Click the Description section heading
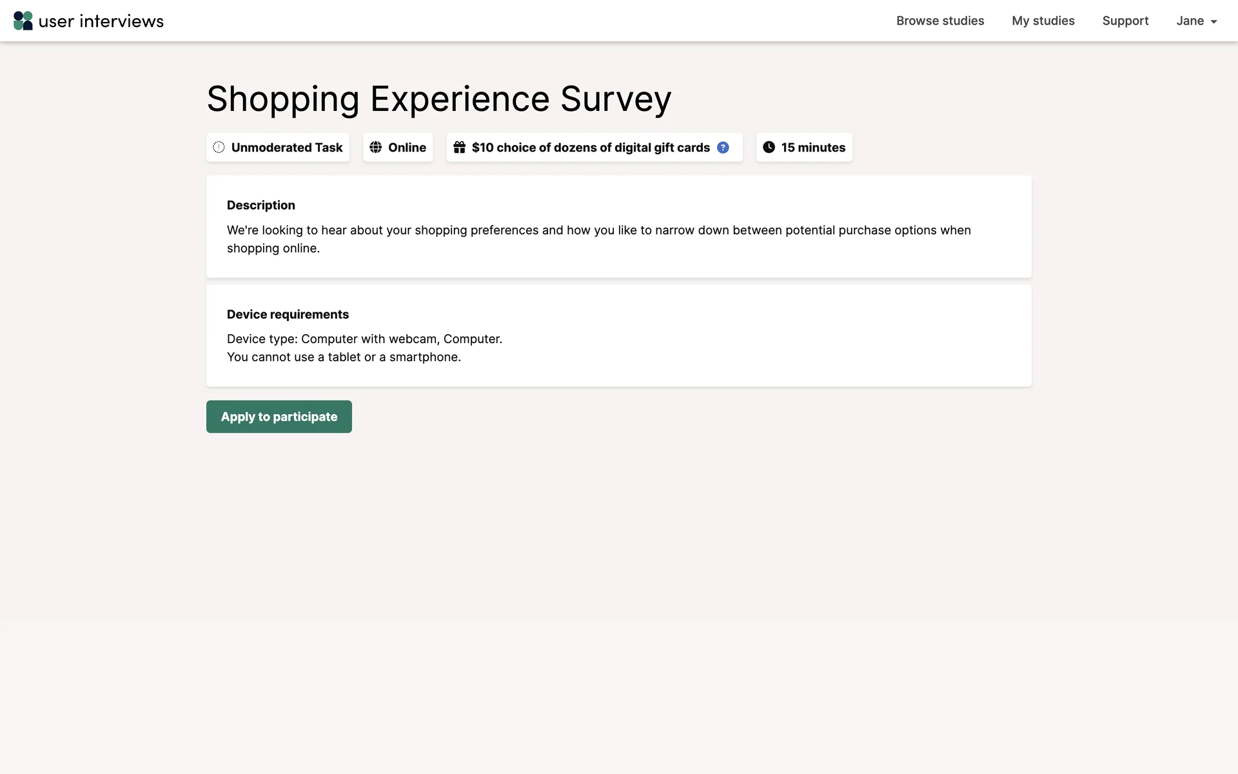Viewport: 1238px width, 774px height. [260, 205]
